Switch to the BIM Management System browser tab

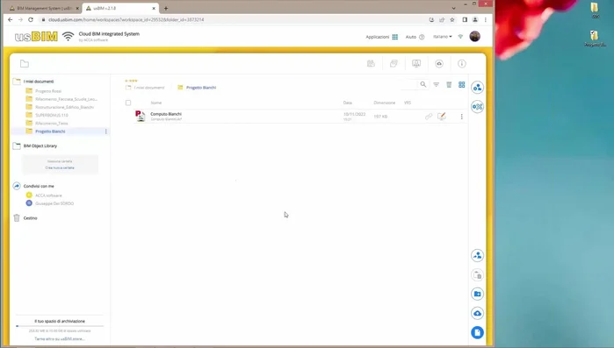[44, 8]
